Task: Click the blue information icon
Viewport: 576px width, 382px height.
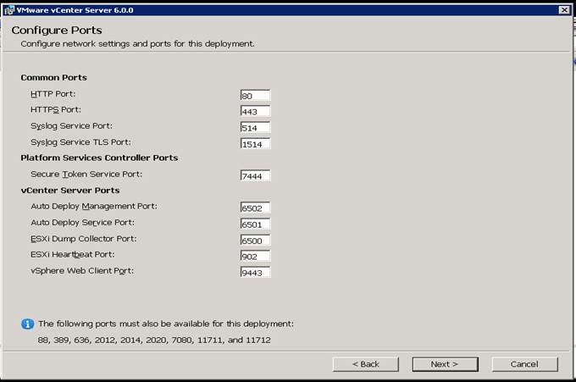Action: pyautogui.click(x=28, y=324)
